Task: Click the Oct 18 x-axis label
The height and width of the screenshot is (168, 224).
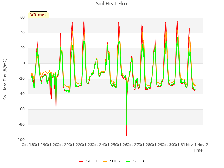Action: click(x=28, y=145)
